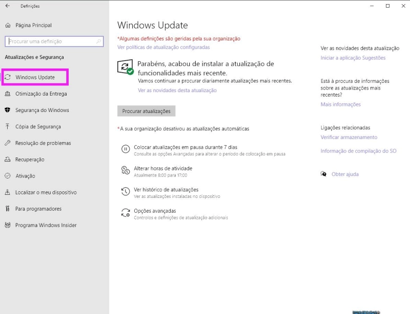Click the Obter ajuda chat icon
410x314 pixels.
(x=323, y=174)
